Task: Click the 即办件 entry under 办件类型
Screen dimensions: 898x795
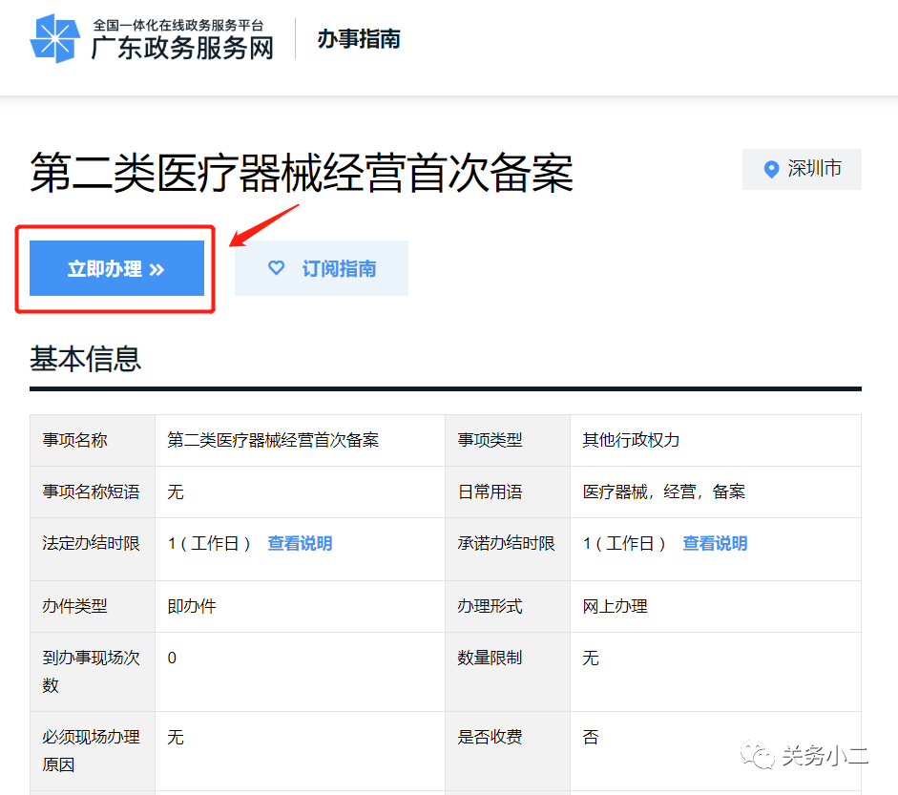Action: coord(187,606)
